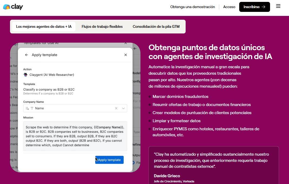The image size is (289, 184).
Task: Clear the Company Name field with X
Action: coord(116,108)
